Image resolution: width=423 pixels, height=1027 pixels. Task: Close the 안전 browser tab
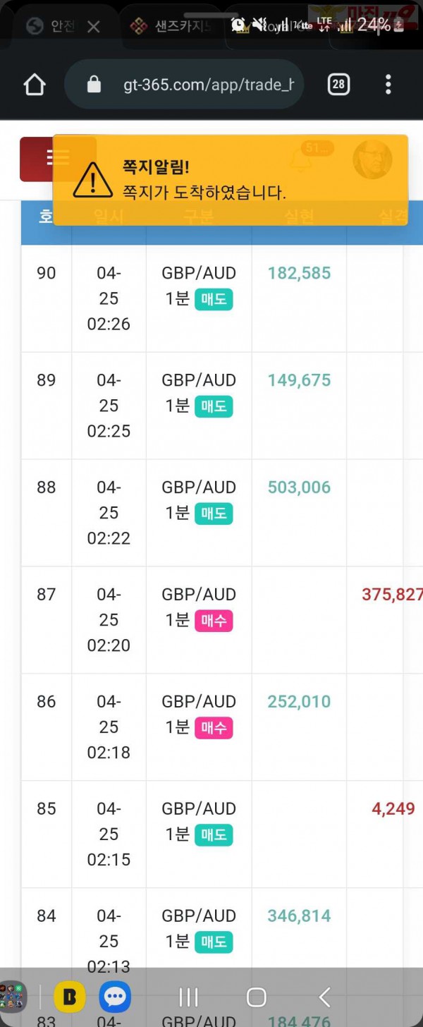(93, 27)
